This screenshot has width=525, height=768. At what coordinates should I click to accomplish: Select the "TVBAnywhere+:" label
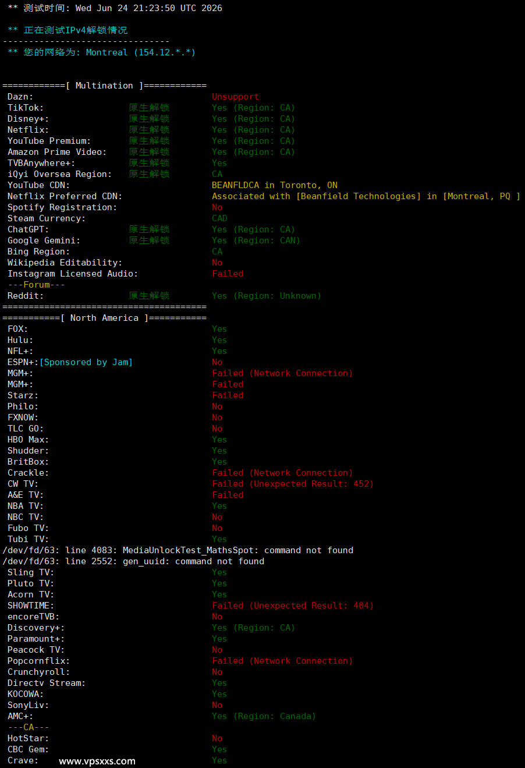click(41, 163)
